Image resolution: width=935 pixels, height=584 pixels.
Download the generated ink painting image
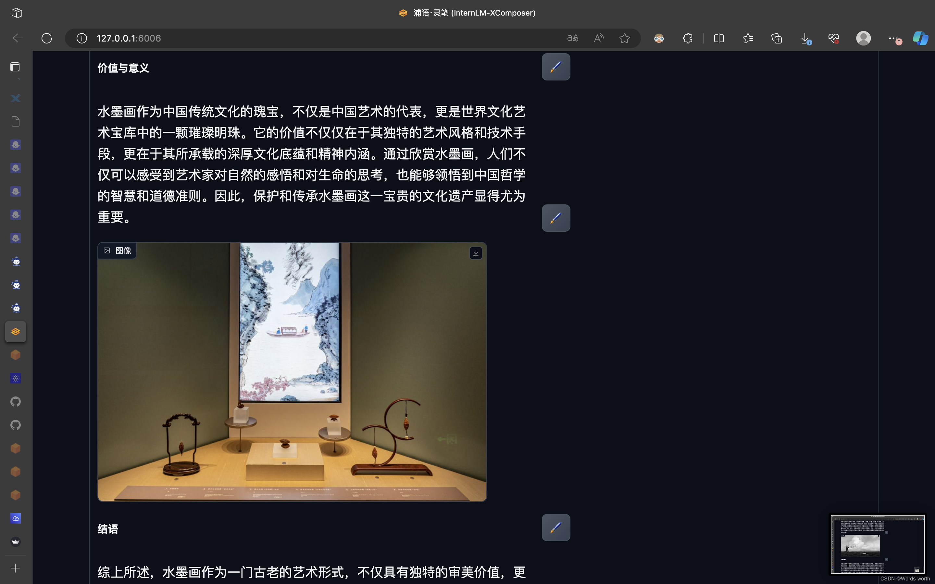(x=476, y=253)
